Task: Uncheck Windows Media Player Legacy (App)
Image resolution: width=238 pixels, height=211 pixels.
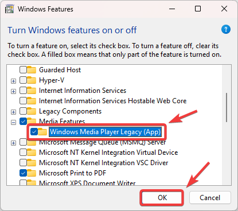Action: pyautogui.click(x=34, y=132)
